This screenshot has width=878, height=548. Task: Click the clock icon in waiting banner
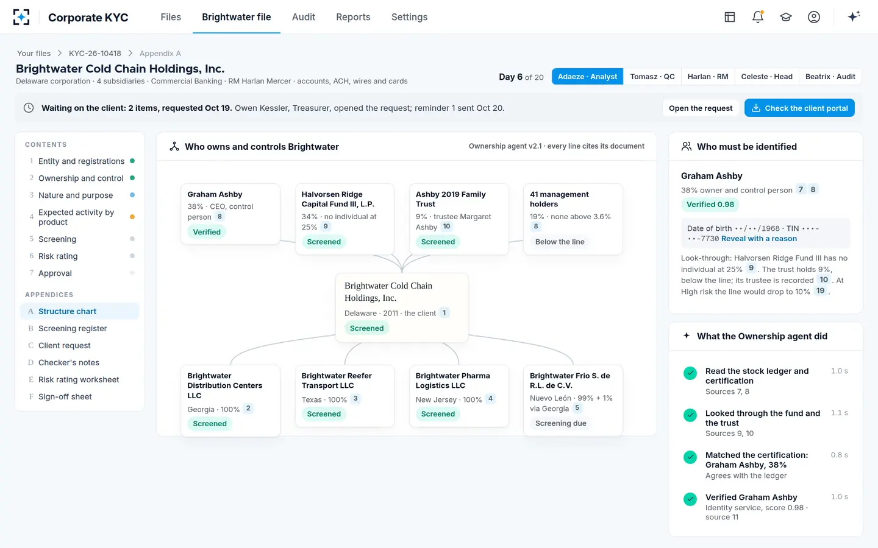tap(29, 108)
